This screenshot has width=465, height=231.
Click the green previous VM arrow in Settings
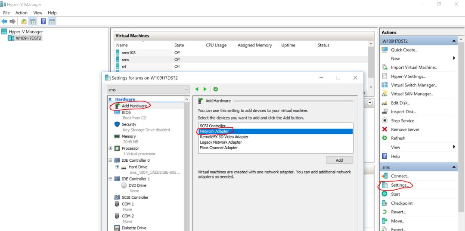coord(197,89)
